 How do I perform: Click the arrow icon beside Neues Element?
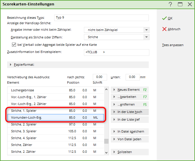click(x=114, y=90)
